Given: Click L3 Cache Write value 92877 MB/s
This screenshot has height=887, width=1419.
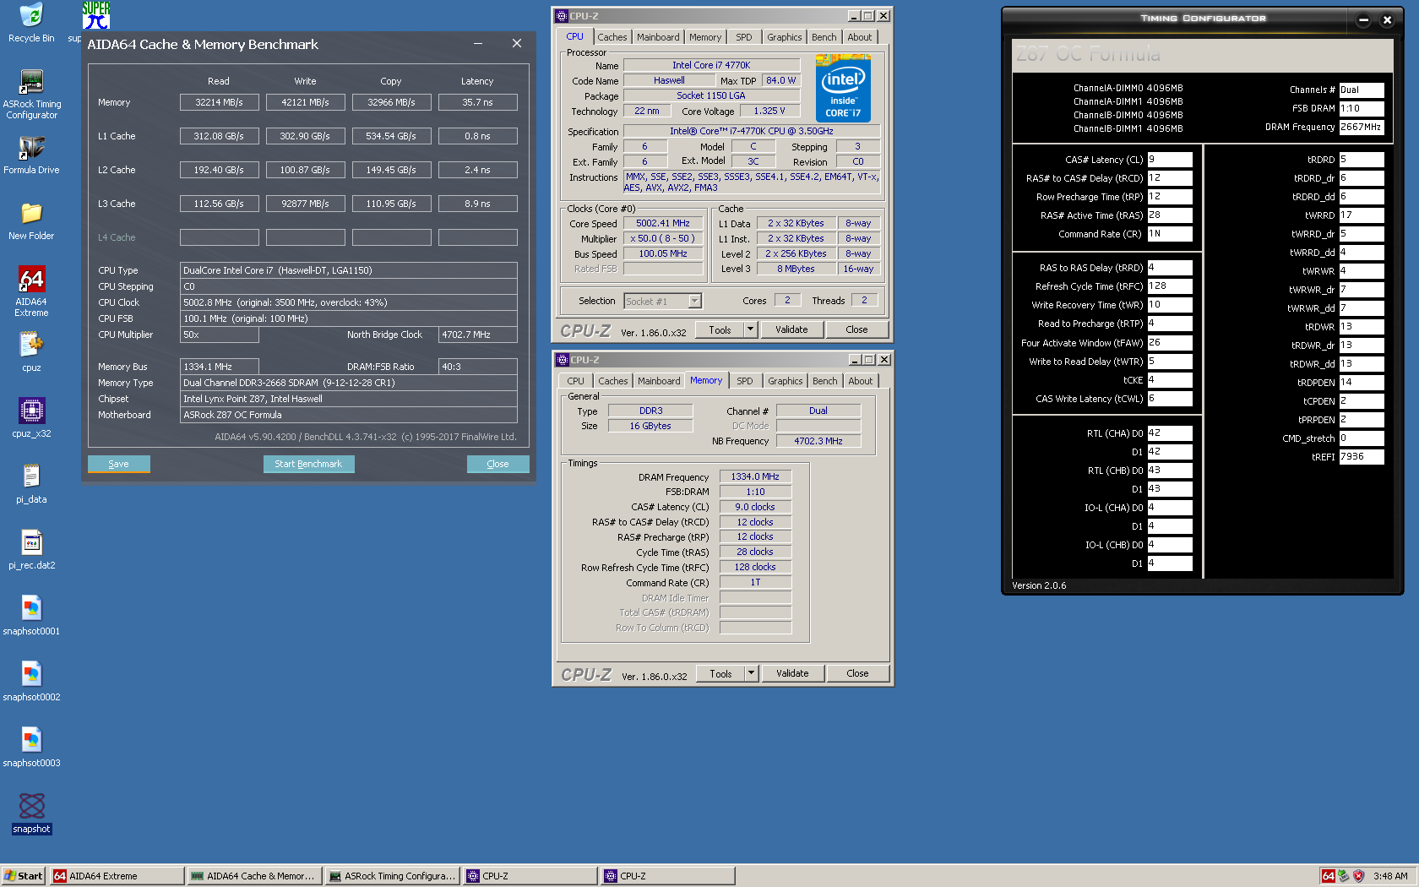Looking at the screenshot, I should (305, 204).
